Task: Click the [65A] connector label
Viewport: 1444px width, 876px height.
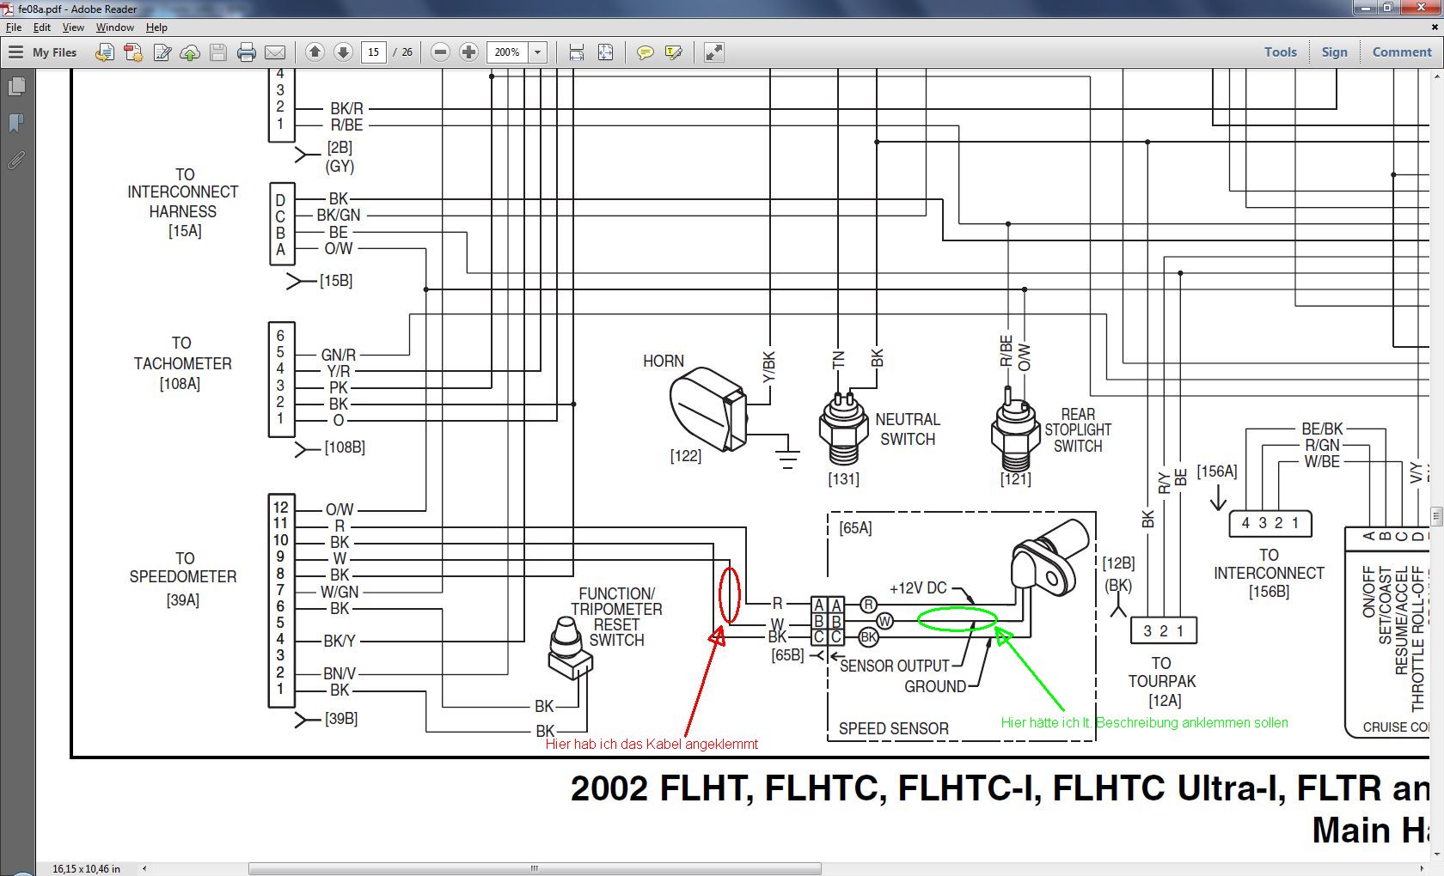Action: pos(855,527)
